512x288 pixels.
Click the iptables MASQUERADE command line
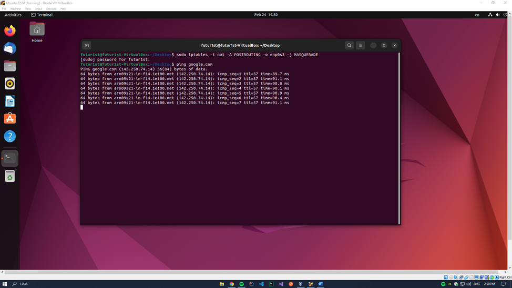point(199,55)
